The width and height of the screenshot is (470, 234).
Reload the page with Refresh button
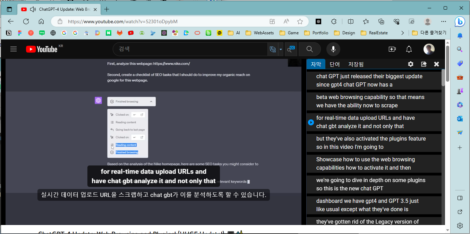click(x=26, y=21)
